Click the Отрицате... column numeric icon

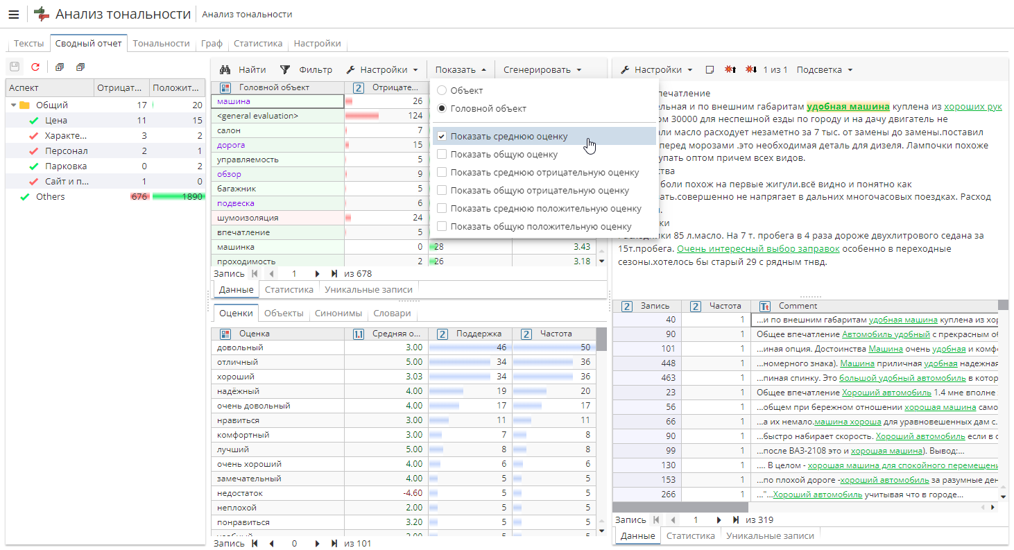(359, 88)
